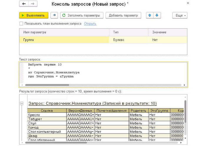Collapse the query result group with minus box

point(22,104)
